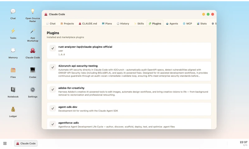This screenshot has height=149, width=249.
Task: Click the app grid launcher in taskbar
Action: coord(5,143)
